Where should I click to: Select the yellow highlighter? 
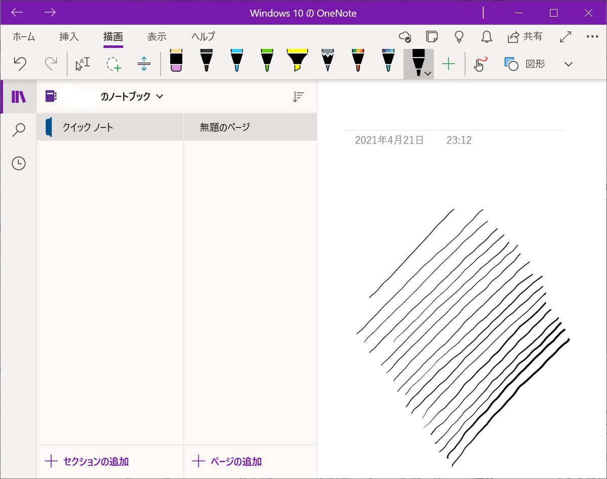tap(297, 61)
